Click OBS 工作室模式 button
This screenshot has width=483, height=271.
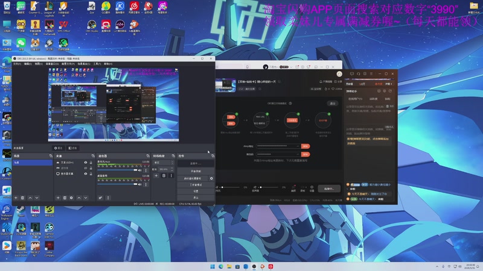click(196, 185)
